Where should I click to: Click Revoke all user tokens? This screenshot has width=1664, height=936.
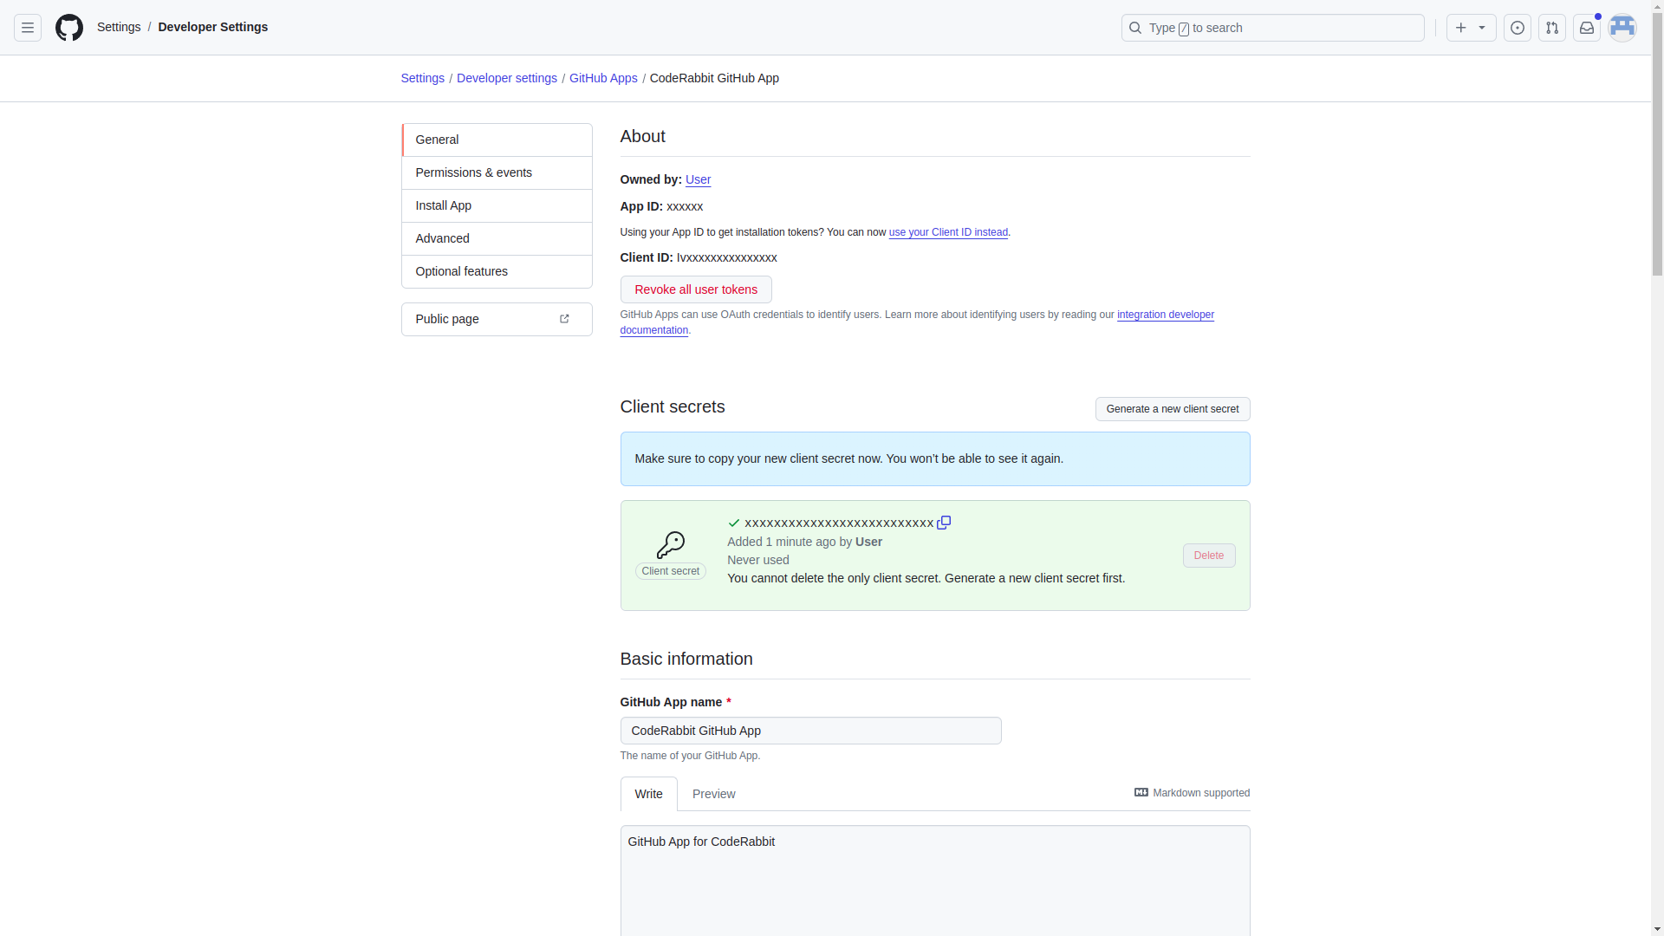(x=695, y=289)
